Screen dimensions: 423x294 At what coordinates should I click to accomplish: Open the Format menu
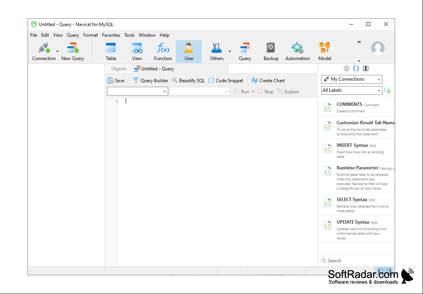91,35
